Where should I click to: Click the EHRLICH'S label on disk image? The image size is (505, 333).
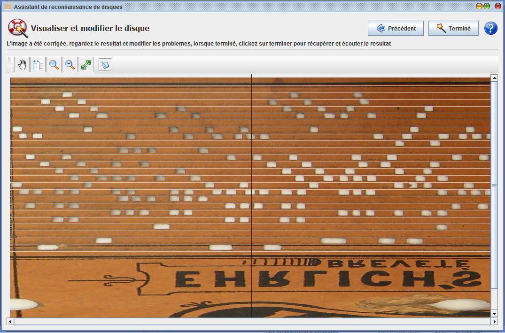(x=329, y=280)
